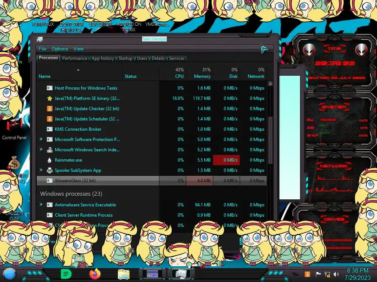Screen dimensions: 377x282
Task: Expand the Spooler SubSystem App process
Action: point(41,170)
